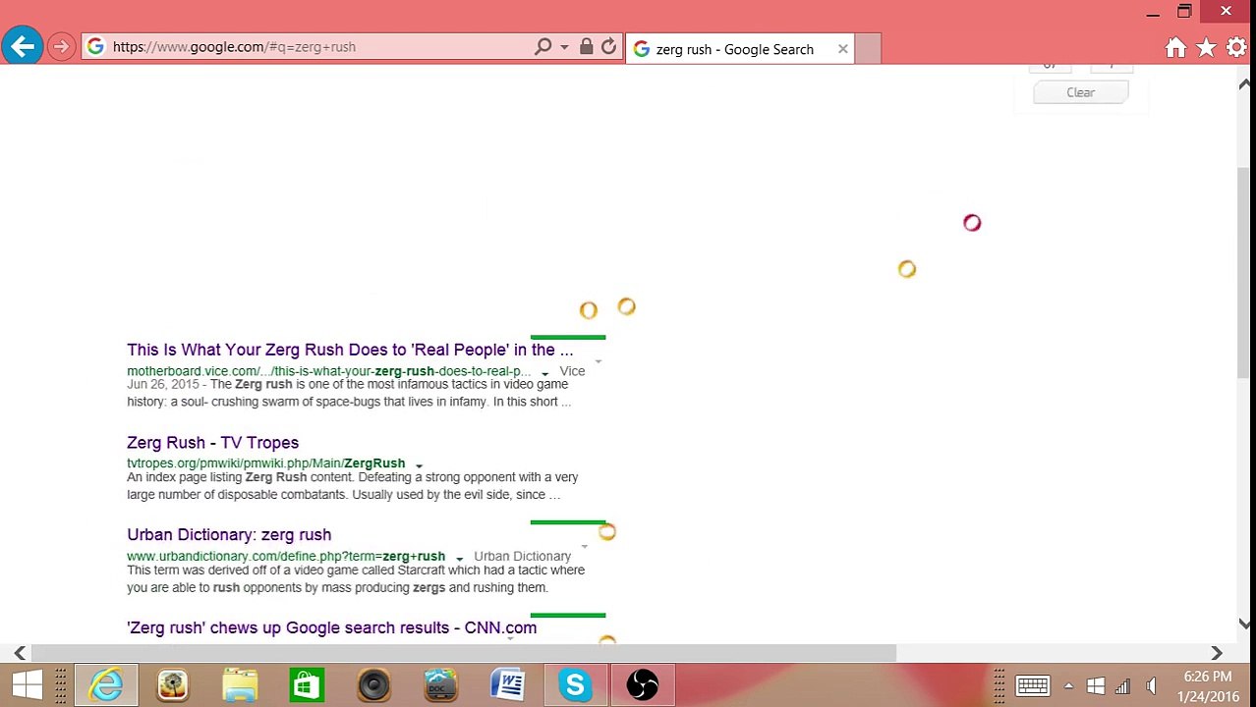This screenshot has width=1256, height=707.
Task: Open the Zerg Rush - TV Tropes link
Action: coord(212,443)
